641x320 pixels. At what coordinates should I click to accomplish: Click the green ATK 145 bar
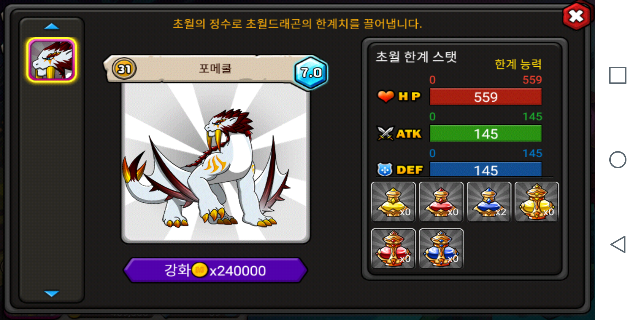pos(485,133)
